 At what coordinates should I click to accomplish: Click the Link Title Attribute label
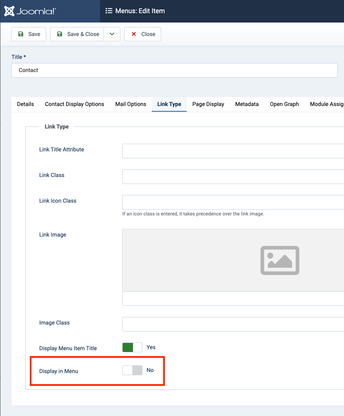click(62, 149)
